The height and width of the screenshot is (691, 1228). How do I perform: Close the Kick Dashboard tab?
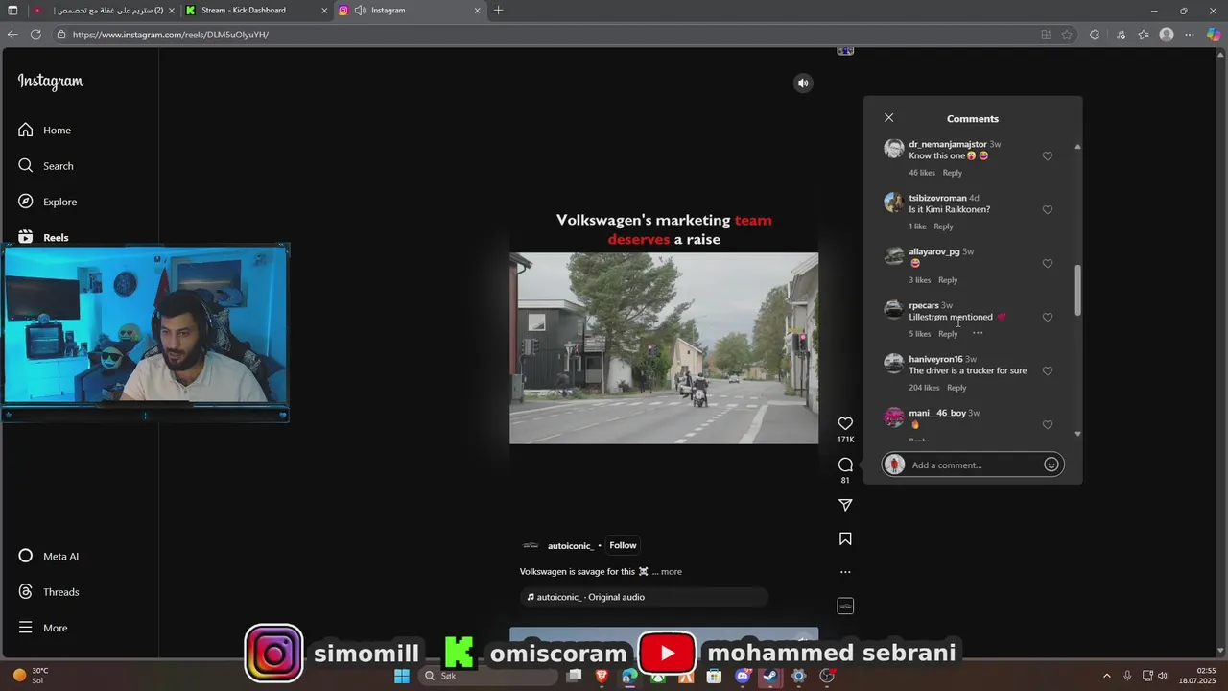[x=324, y=11]
